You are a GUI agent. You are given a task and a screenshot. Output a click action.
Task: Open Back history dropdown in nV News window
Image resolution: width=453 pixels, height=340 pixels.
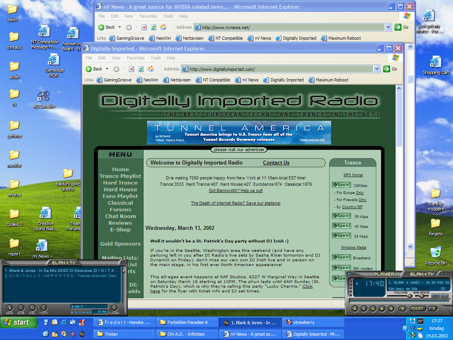click(120, 27)
